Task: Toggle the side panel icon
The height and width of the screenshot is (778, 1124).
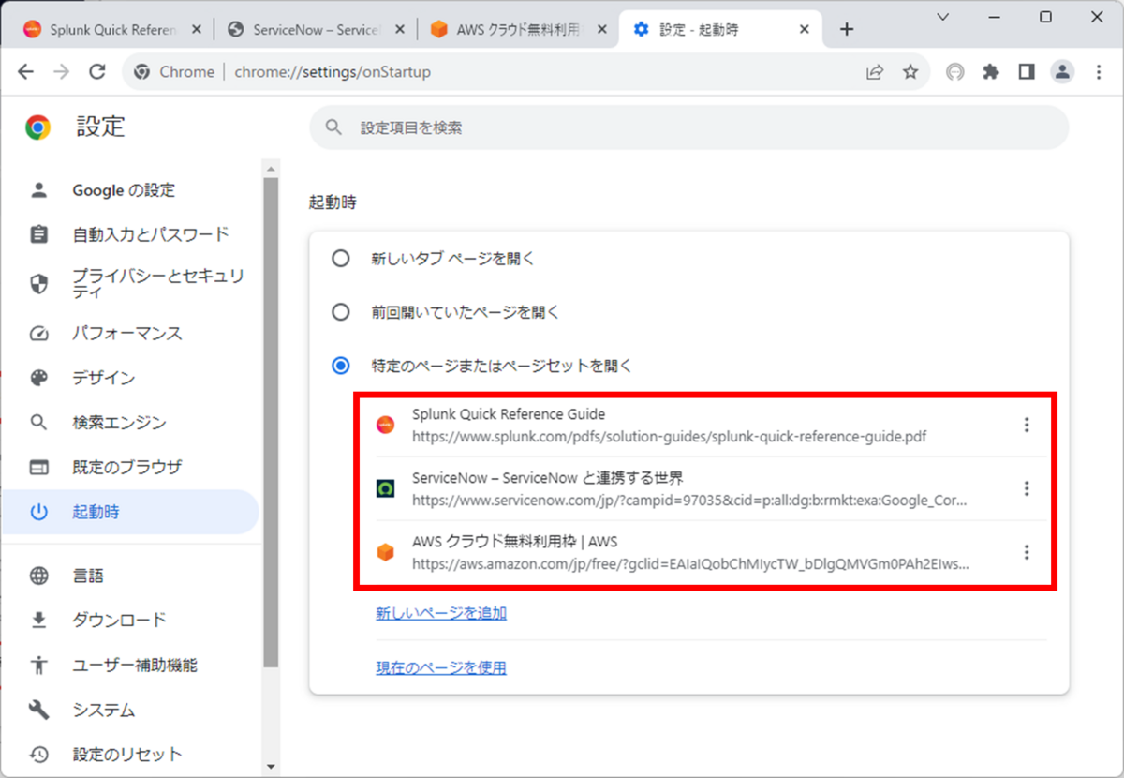Action: (x=1027, y=72)
